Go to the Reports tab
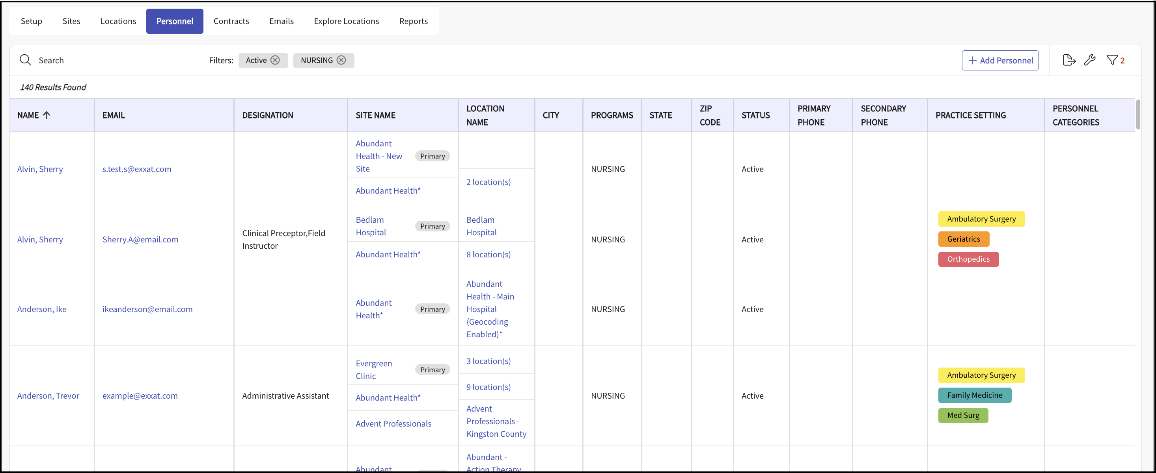 (413, 21)
